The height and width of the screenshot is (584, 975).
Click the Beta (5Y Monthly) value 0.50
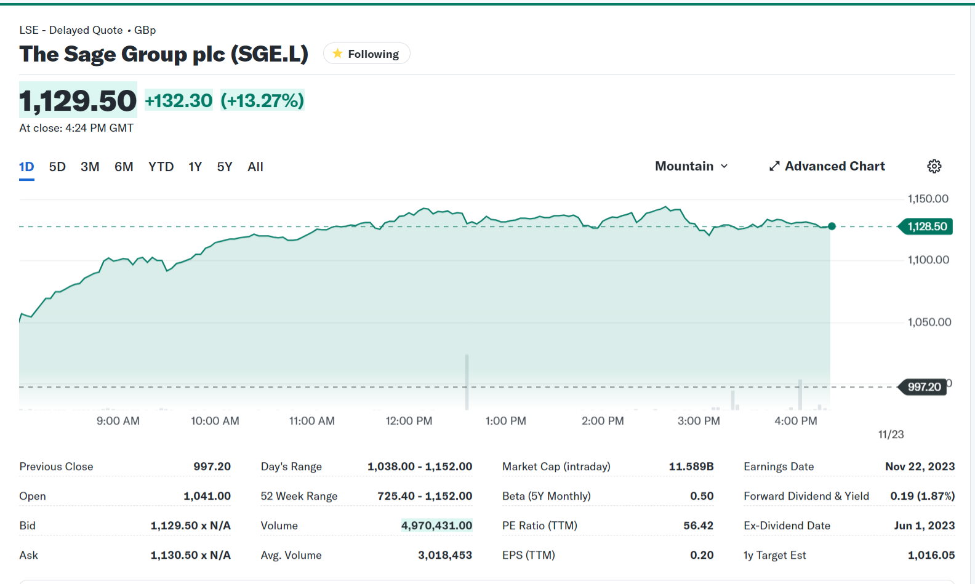[702, 496]
